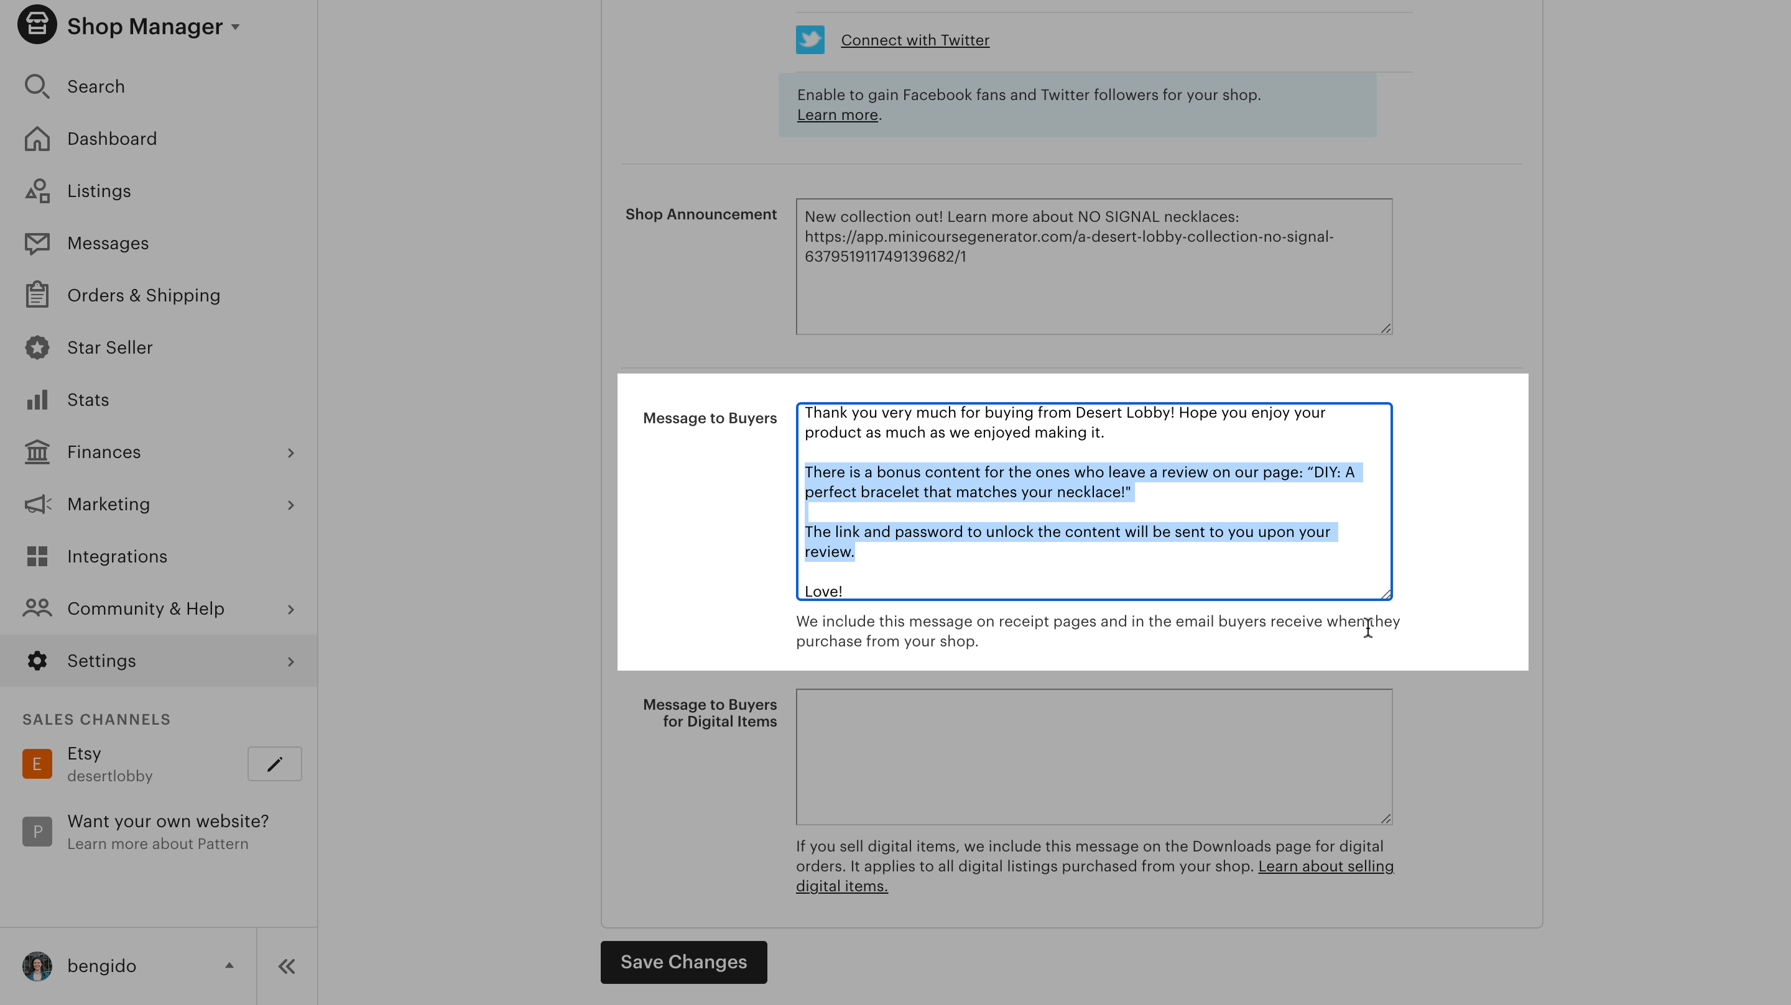Go to Dashboard in sidebar

tap(112, 139)
